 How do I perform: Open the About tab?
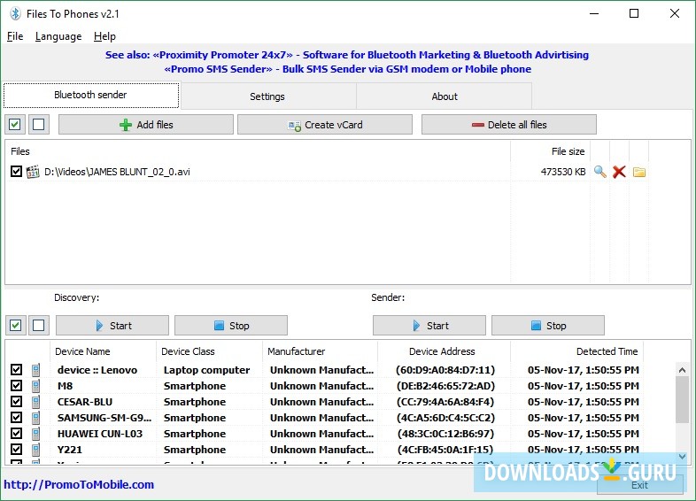click(445, 96)
